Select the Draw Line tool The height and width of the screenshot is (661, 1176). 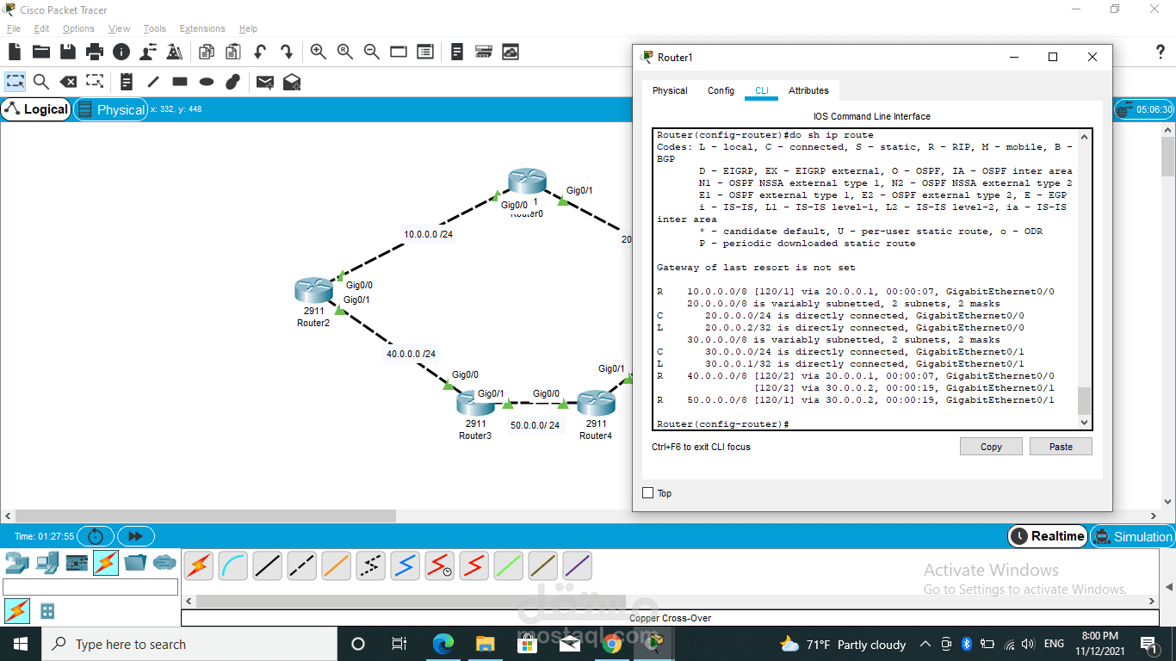click(153, 82)
